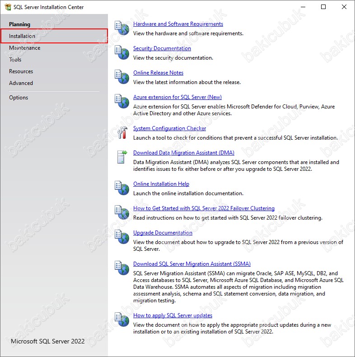Click the Security Documentation globe icon
The width and height of the screenshot is (355, 357).
pos(122,52)
